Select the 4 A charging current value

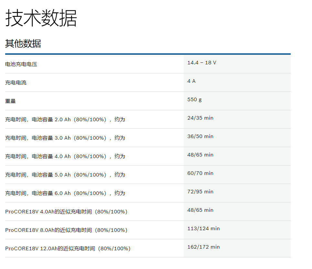[x=191, y=81]
